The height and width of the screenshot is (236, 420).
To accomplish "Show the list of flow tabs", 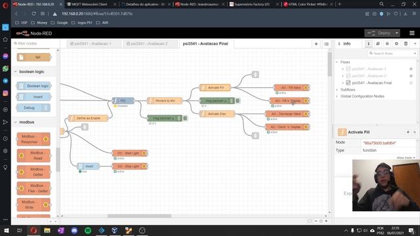I will [x=327, y=44].
